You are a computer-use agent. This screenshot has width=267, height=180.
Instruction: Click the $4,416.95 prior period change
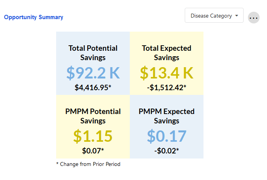91,87
